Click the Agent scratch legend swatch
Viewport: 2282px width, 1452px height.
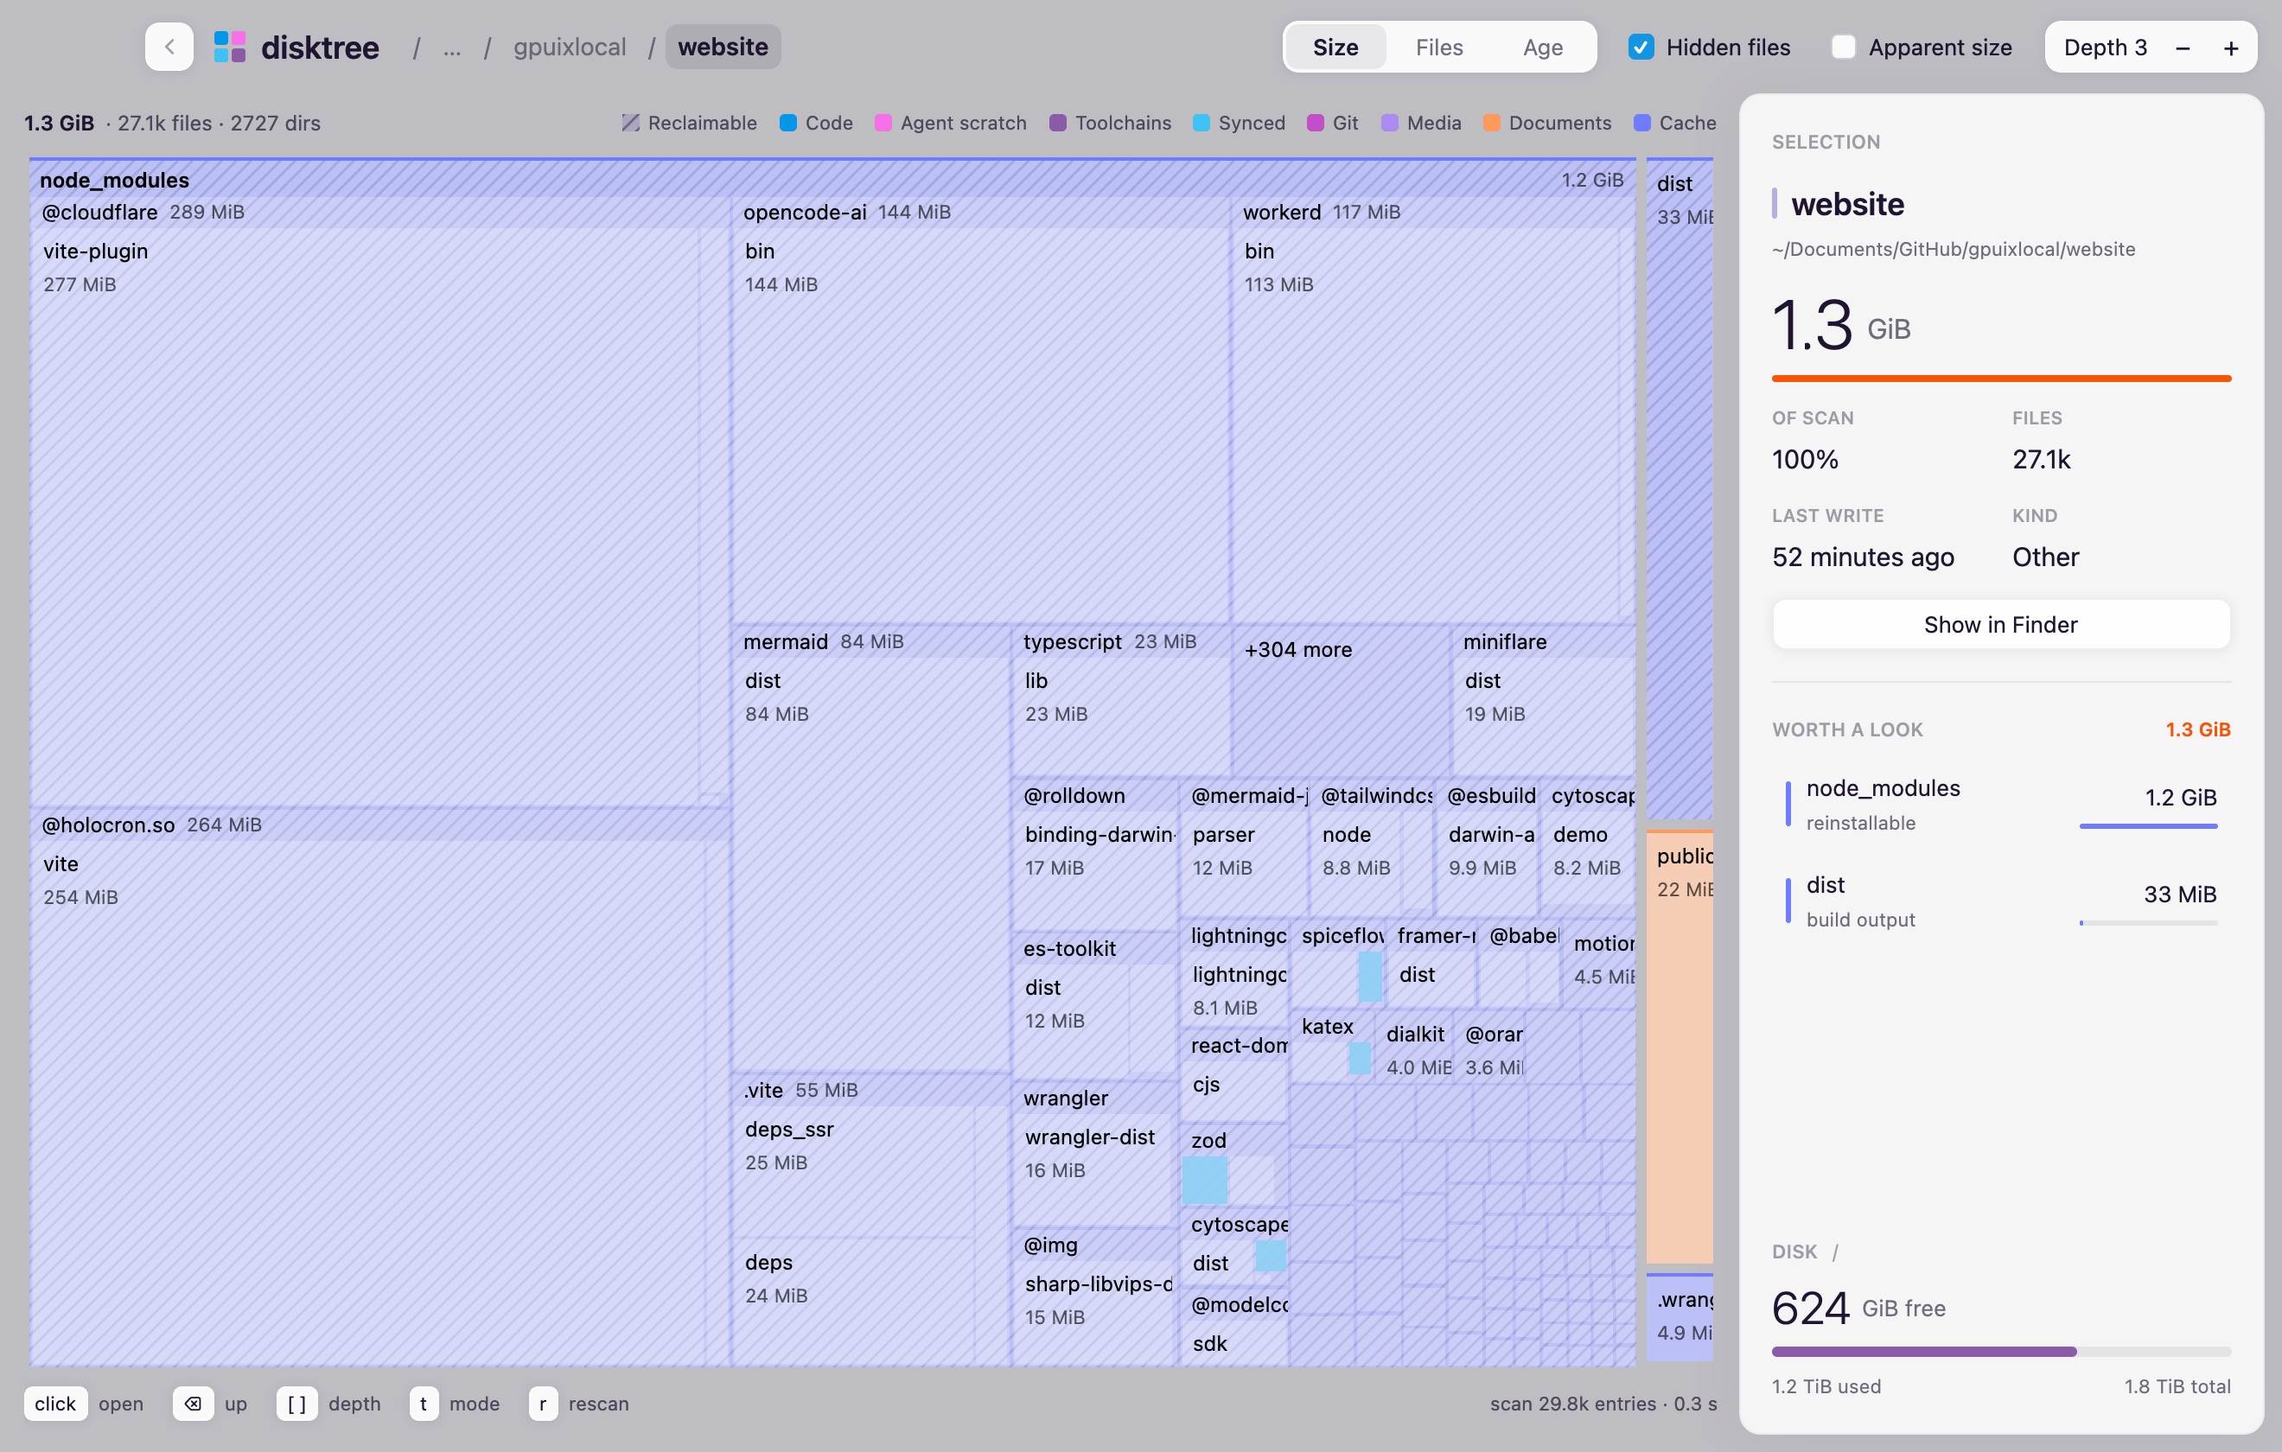click(883, 122)
